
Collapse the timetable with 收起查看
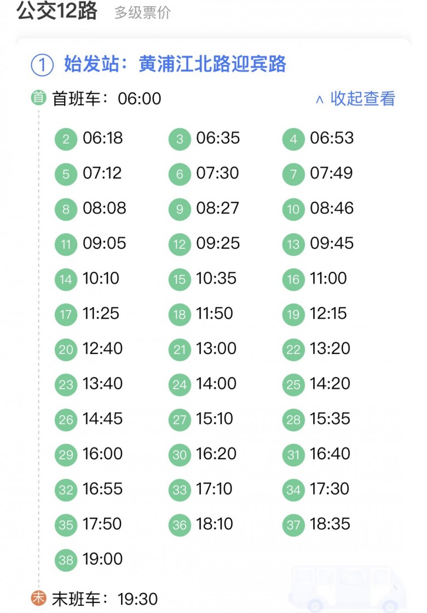356,99
